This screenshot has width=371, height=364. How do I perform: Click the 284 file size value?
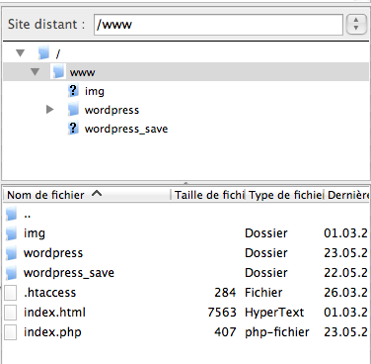(225, 293)
